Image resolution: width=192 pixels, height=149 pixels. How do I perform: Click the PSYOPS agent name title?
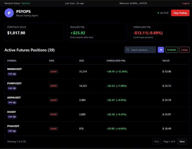23,12
